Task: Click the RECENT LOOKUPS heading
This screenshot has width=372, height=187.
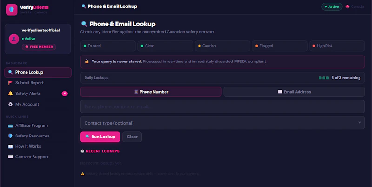Action: tap(103, 151)
